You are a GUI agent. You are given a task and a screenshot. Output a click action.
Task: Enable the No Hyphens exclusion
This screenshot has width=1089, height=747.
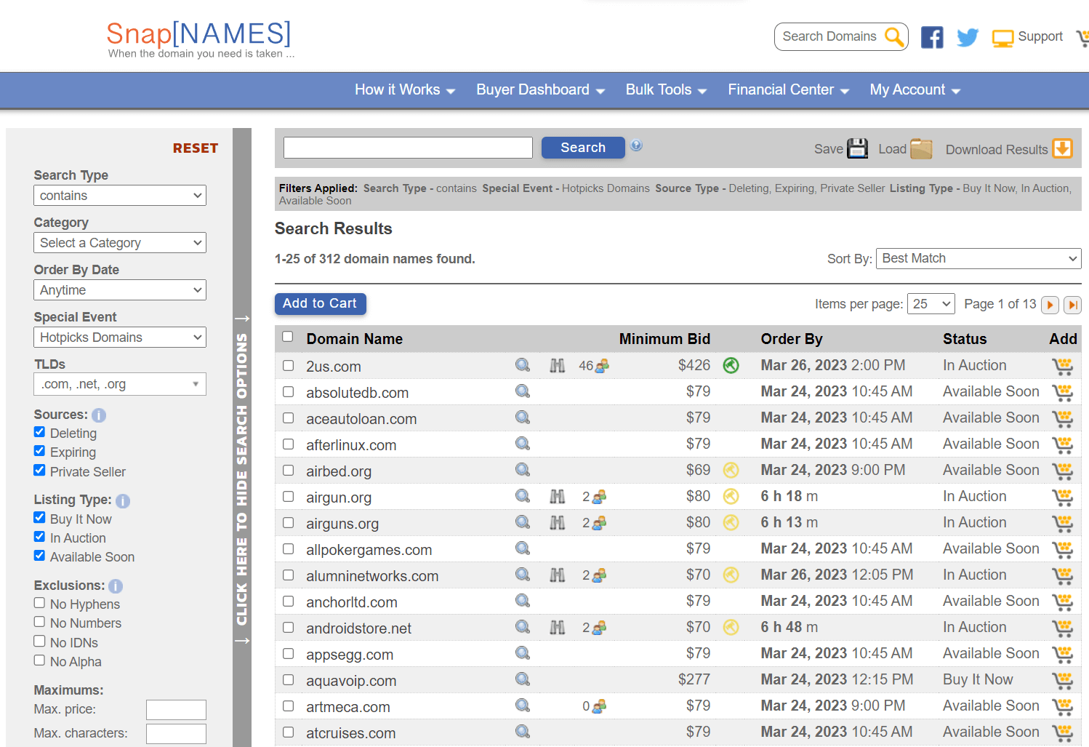click(x=40, y=603)
